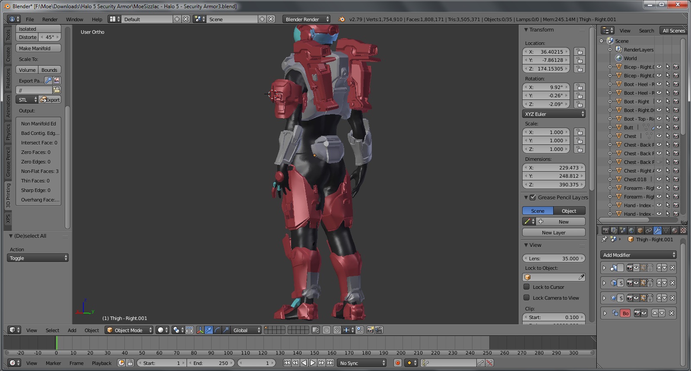Image resolution: width=691 pixels, height=371 pixels.
Task: Toggle the timeline lock icon
Action: [x=130, y=363]
